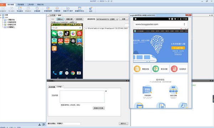Click inside the text content box
The image size is (214, 128).
(82, 97)
